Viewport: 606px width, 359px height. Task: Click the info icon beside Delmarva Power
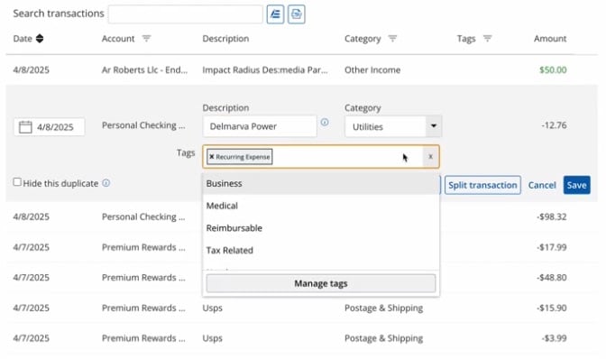(x=325, y=122)
